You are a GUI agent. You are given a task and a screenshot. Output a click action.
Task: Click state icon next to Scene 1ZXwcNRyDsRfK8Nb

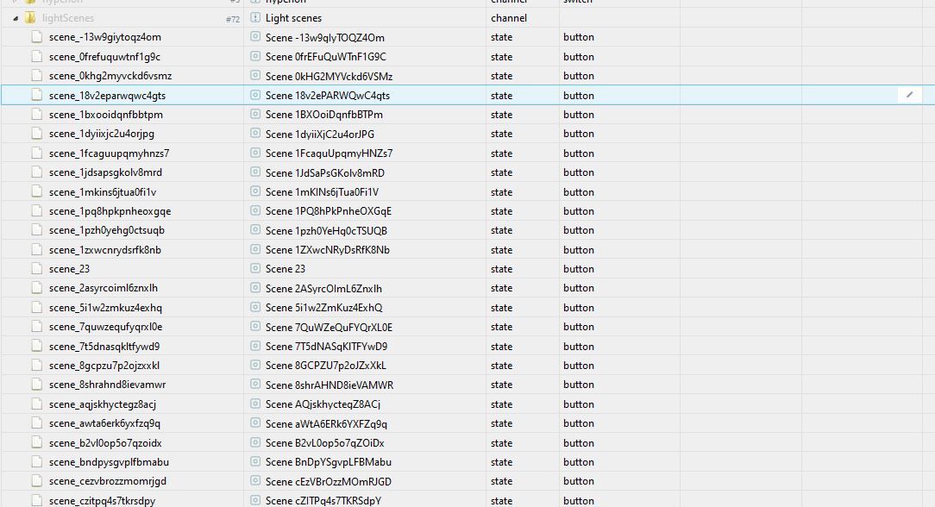coord(255,249)
